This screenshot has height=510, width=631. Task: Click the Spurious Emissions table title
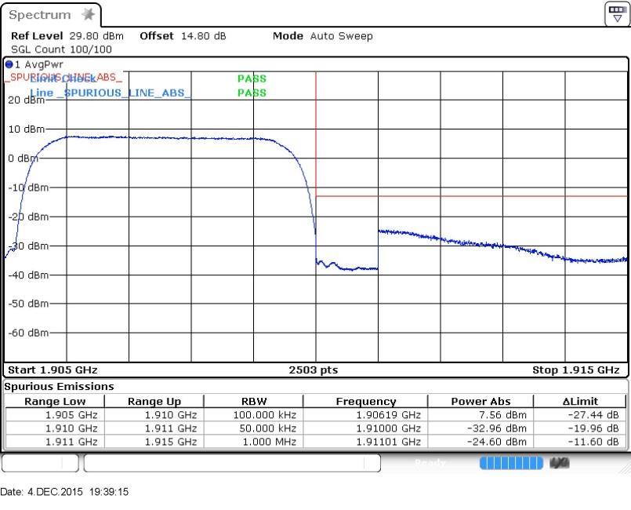[x=59, y=386]
